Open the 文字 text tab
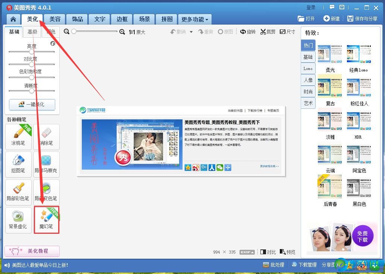Viewport: 385px width, 274px height. tap(100, 19)
